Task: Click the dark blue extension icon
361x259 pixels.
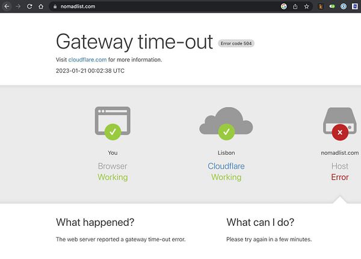Action: click(x=355, y=7)
